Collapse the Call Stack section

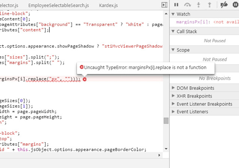(x=173, y=32)
